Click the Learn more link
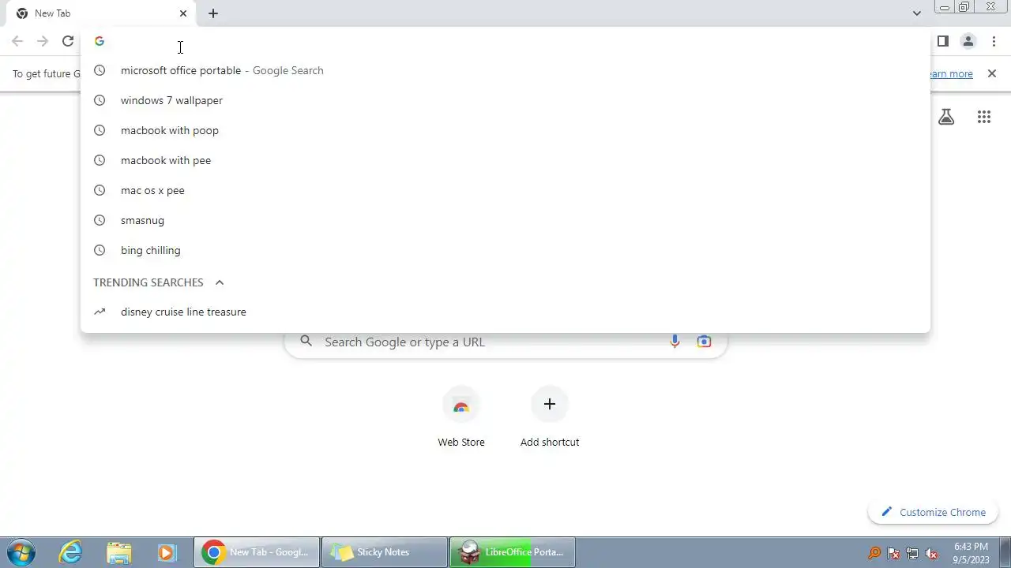Viewport: 1011px width, 568px height. 951,74
